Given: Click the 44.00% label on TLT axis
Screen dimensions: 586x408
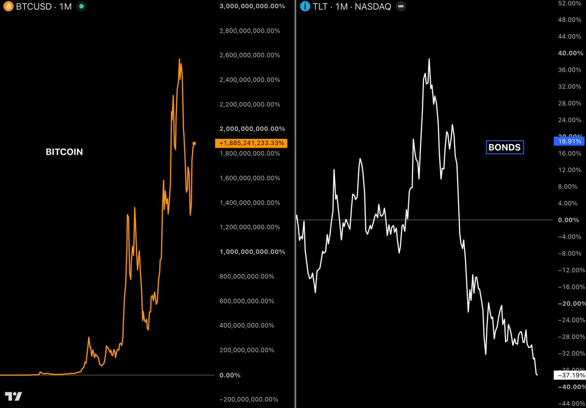Looking at the screenshot, I should click(571, 36).
